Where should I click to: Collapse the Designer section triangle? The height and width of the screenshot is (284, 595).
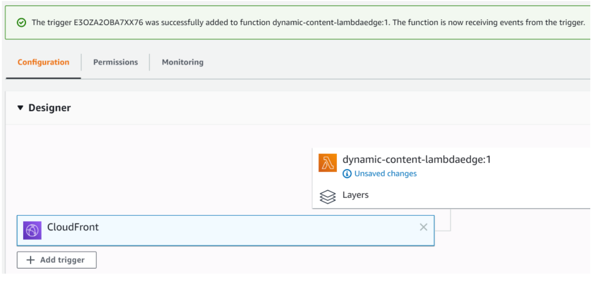click(20, 108)
